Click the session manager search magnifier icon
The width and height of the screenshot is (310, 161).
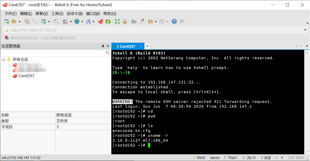108,53
